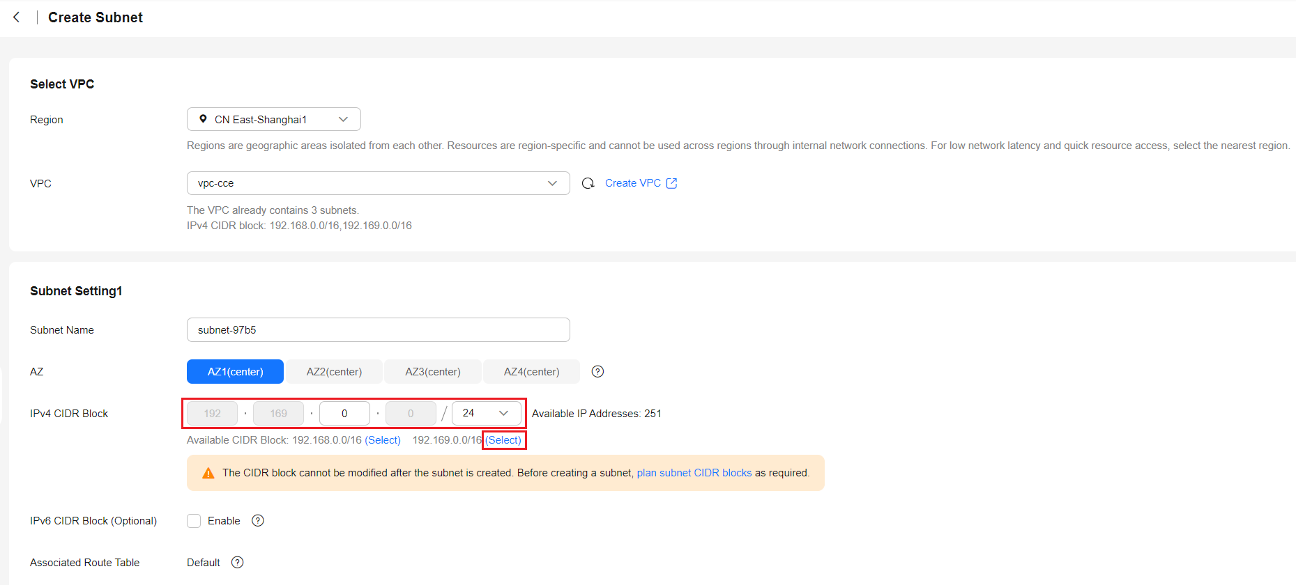Open the subnet mask 24 dropdown
Viewport: 1296px width, 585px height.
487,413
